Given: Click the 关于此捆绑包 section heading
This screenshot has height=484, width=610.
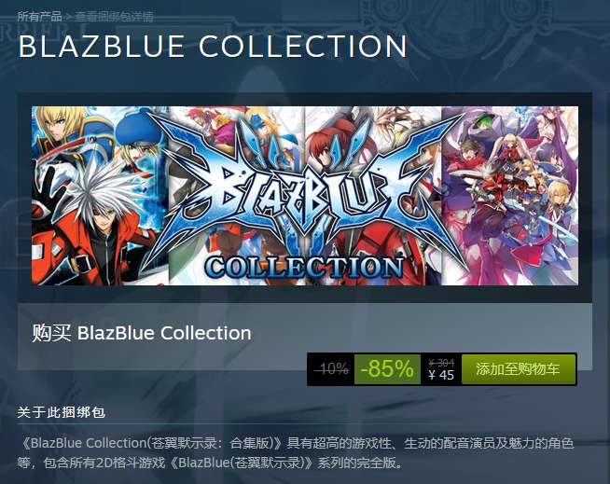Looking at the screenshot, I should 61,412.
